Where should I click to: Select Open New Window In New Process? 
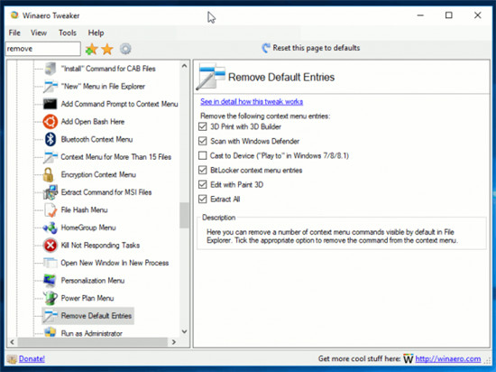(x=115, y=263)
